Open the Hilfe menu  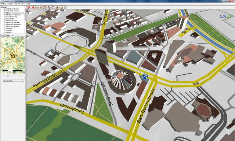pyautogui.click(x=28, y=4)
